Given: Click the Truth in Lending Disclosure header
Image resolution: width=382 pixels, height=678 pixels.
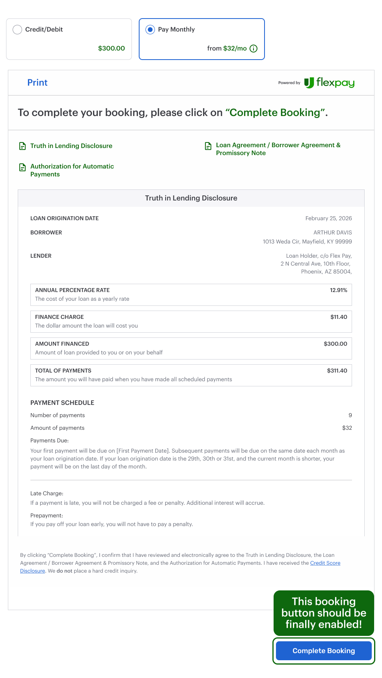Looking at the screenshot, I should tap(191, 198).
